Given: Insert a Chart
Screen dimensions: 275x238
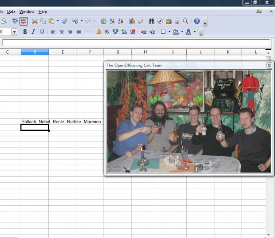Looking at the screenshot, I should click(132, 21).
